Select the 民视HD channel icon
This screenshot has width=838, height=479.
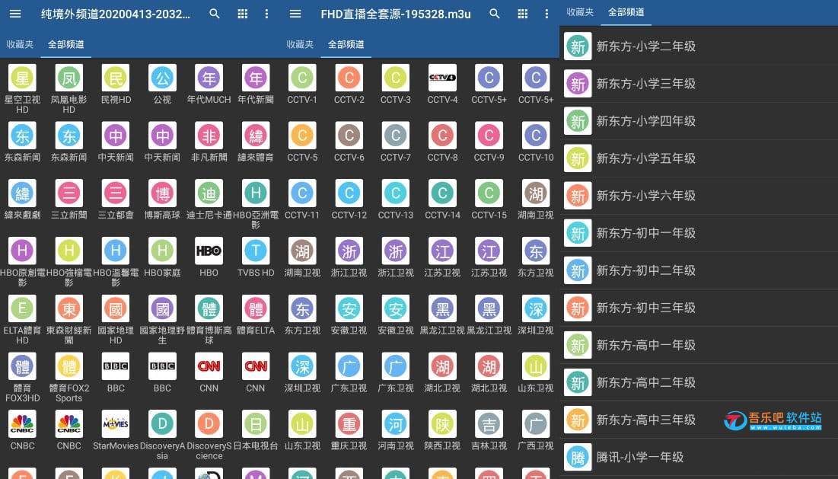116,78
